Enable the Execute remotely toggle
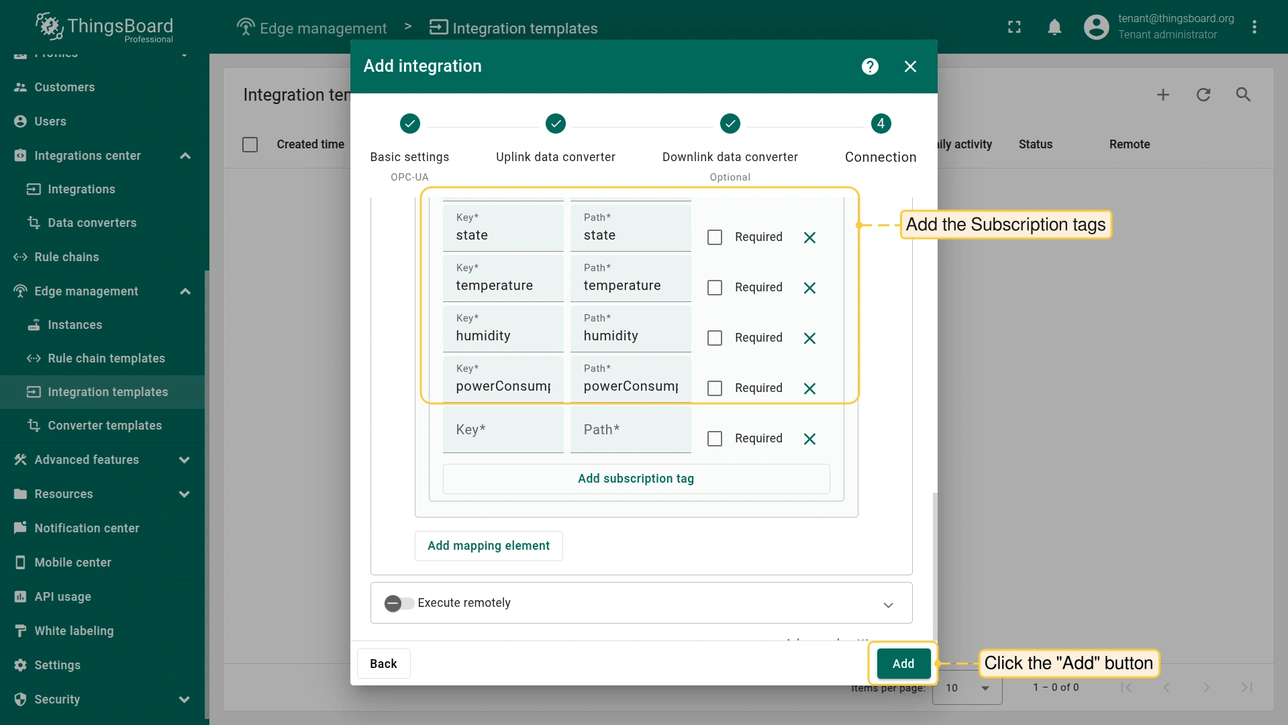The image size is (1288, 725). point(399,603)
